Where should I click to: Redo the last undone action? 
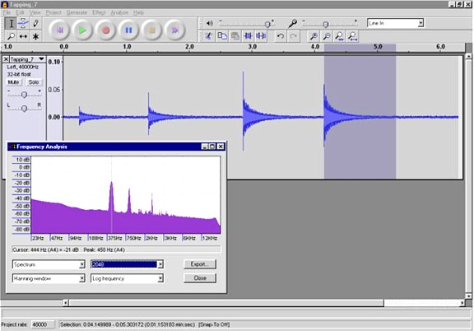[x=293, y=36]
